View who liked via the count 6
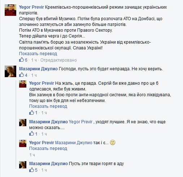This screenshot has height=177, width=183. tap(26, 60)
